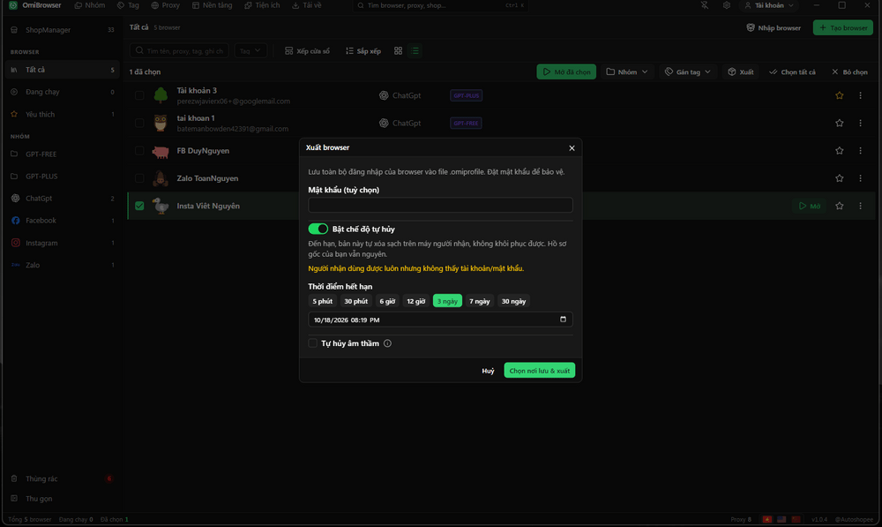
Task: Open the calendar picker in deadline field
Action: point(563,320)
